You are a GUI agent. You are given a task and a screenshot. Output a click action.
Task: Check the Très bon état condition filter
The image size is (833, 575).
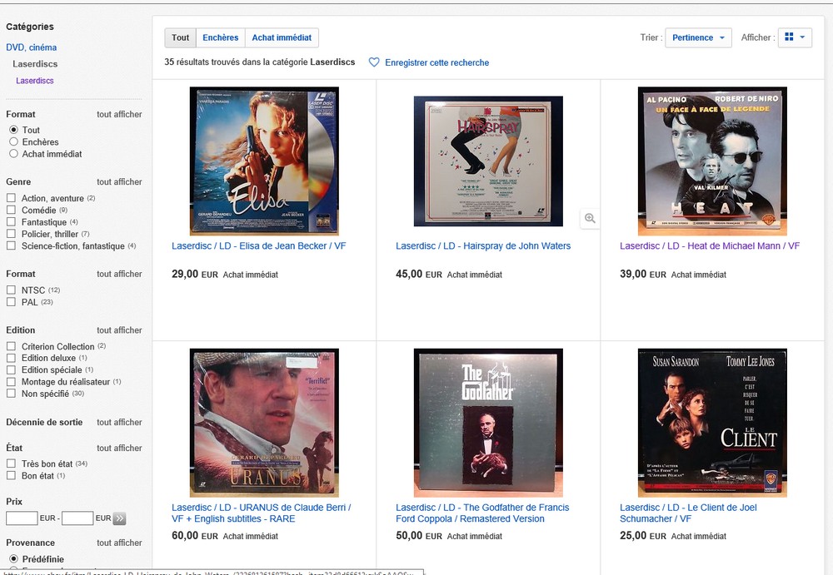(11, 463)
